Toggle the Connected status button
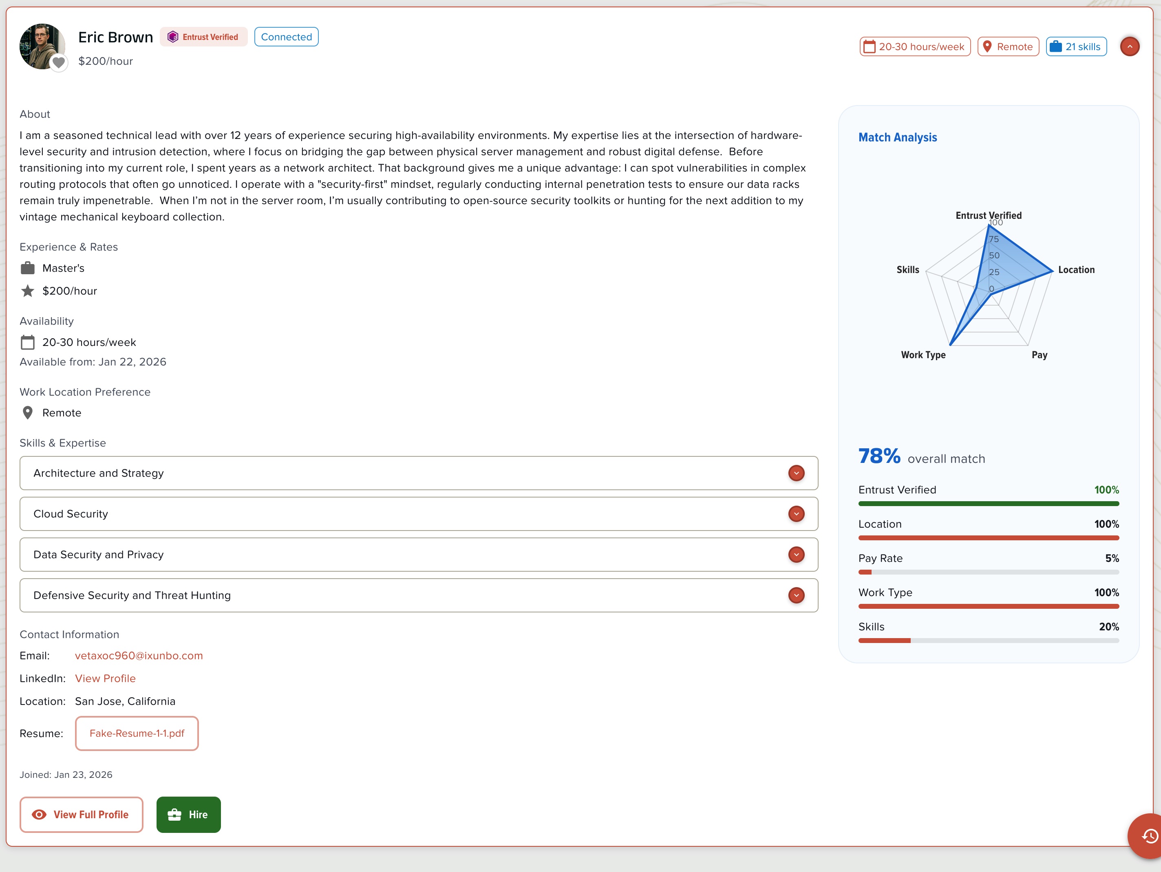 [x=286, y=37]
